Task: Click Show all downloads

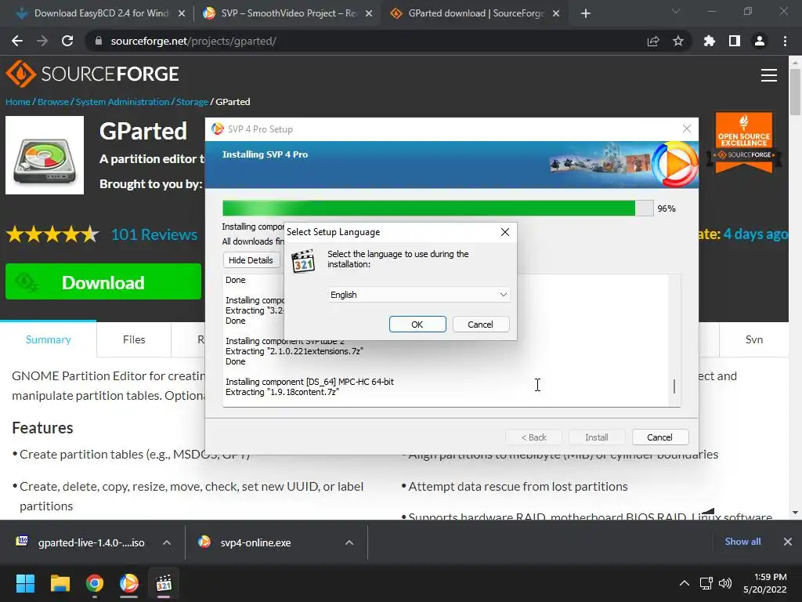Action: (x=742, y=542)
